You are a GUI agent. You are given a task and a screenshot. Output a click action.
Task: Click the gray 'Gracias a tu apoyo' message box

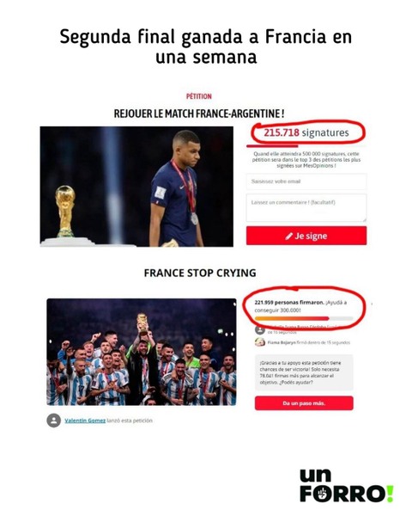pos(304,372)
